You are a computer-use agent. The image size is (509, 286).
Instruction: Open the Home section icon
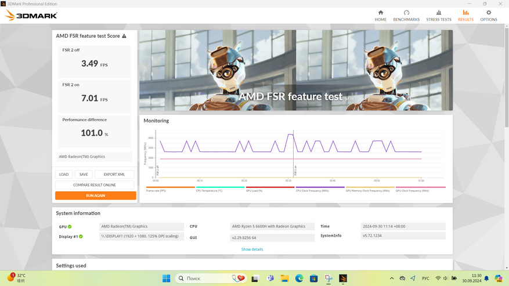tap(381, 13)
